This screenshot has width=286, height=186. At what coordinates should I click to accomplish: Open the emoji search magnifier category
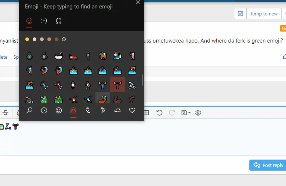pyautogui.click(x=29, y=110)
